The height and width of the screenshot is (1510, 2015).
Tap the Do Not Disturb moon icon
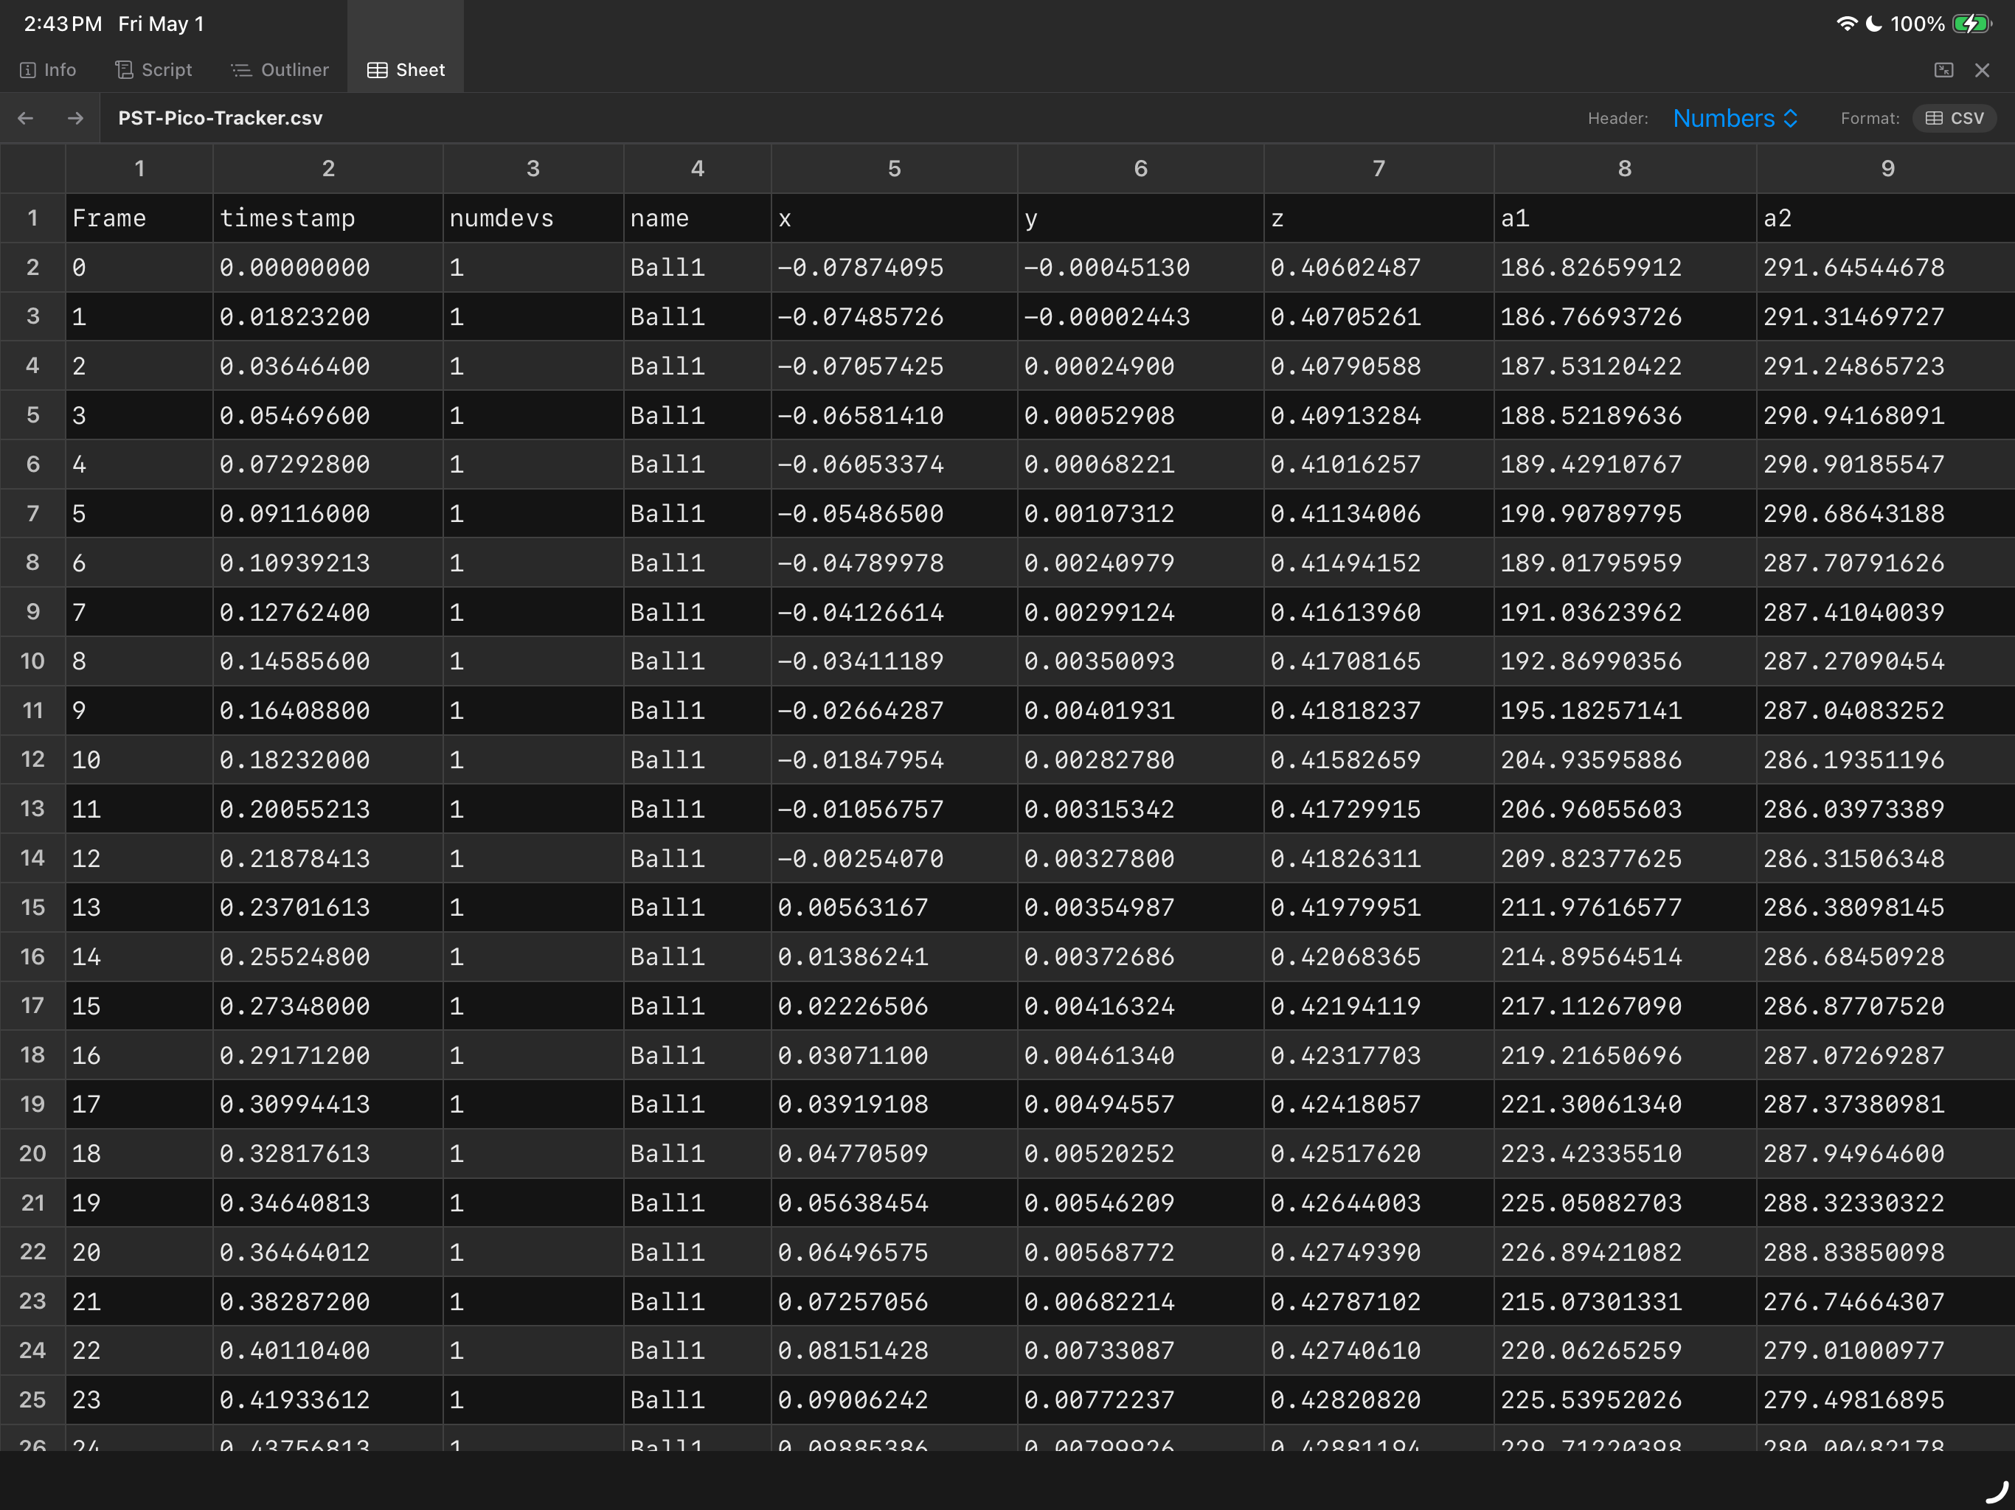pyautogui.click(x=1874, y=24)
